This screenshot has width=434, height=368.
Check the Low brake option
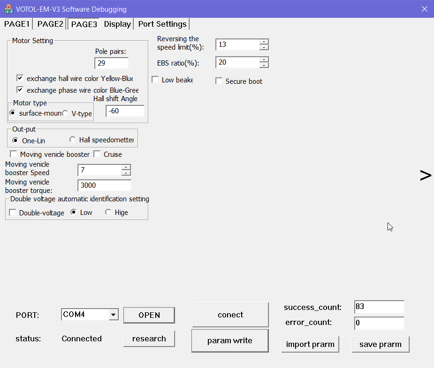[155, 80]
